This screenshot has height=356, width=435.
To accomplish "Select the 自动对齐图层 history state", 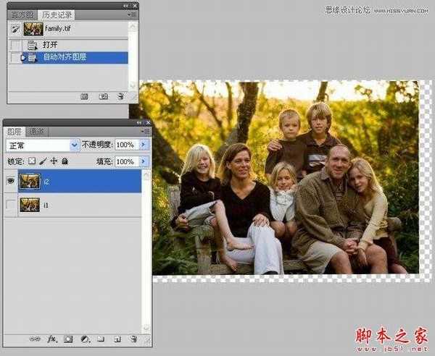I will coord(72,57).
